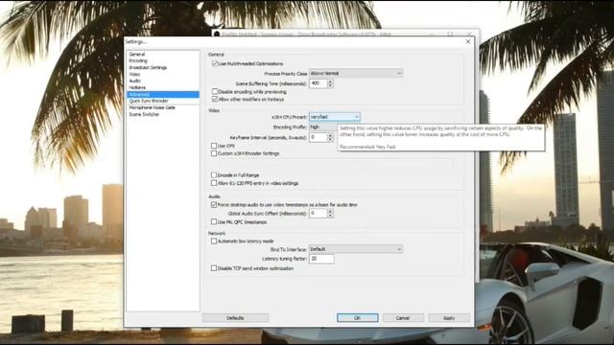Maximize the background Open Broadcaster Software window

[x=450, y=34]
